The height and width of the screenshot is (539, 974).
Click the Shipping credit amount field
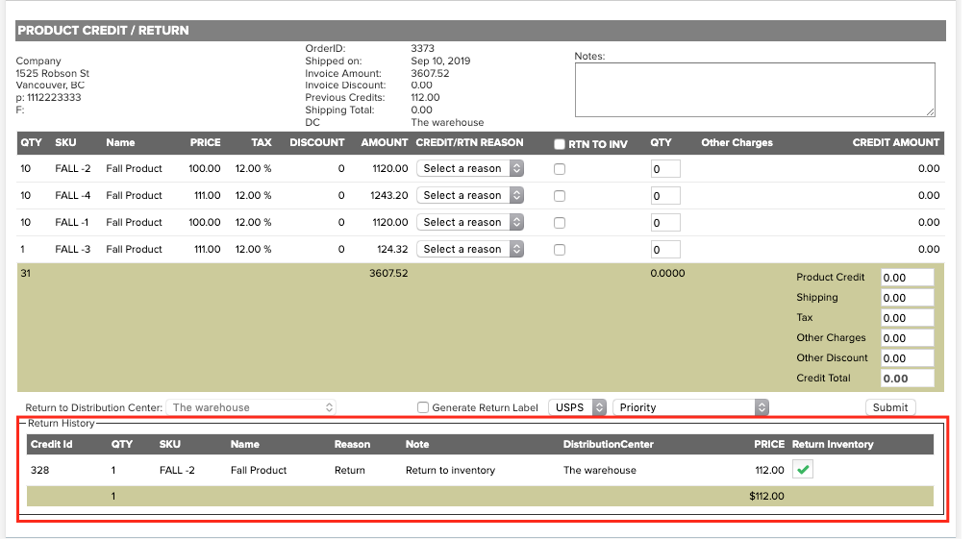pos(907,298)
